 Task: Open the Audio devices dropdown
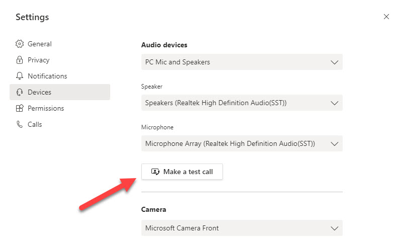tap(242, 62)
